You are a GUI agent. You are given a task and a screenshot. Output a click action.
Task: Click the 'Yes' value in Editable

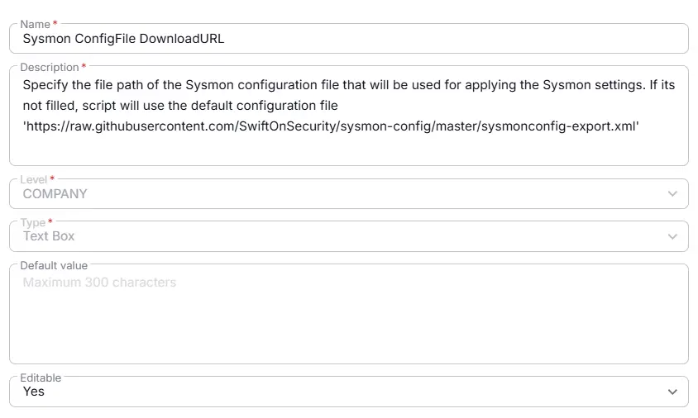34,392
